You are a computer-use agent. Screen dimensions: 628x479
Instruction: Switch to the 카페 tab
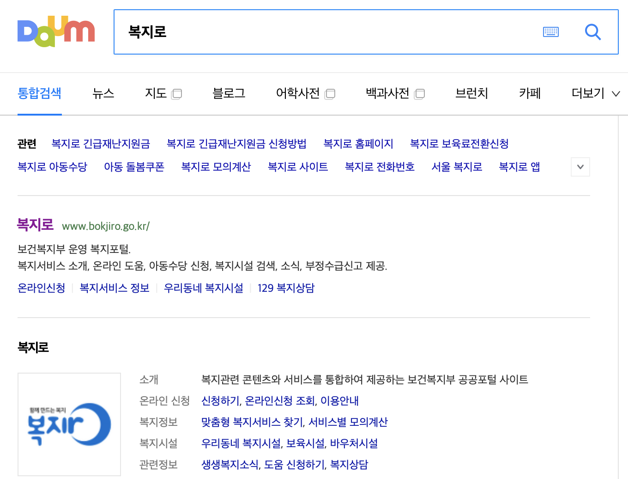(x=530, y=93)
